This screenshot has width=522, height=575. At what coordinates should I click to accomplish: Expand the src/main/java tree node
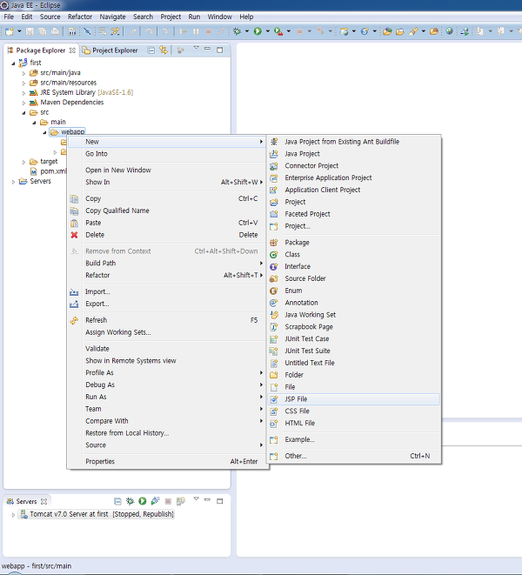pyautogui.click(x=23, y=73)
